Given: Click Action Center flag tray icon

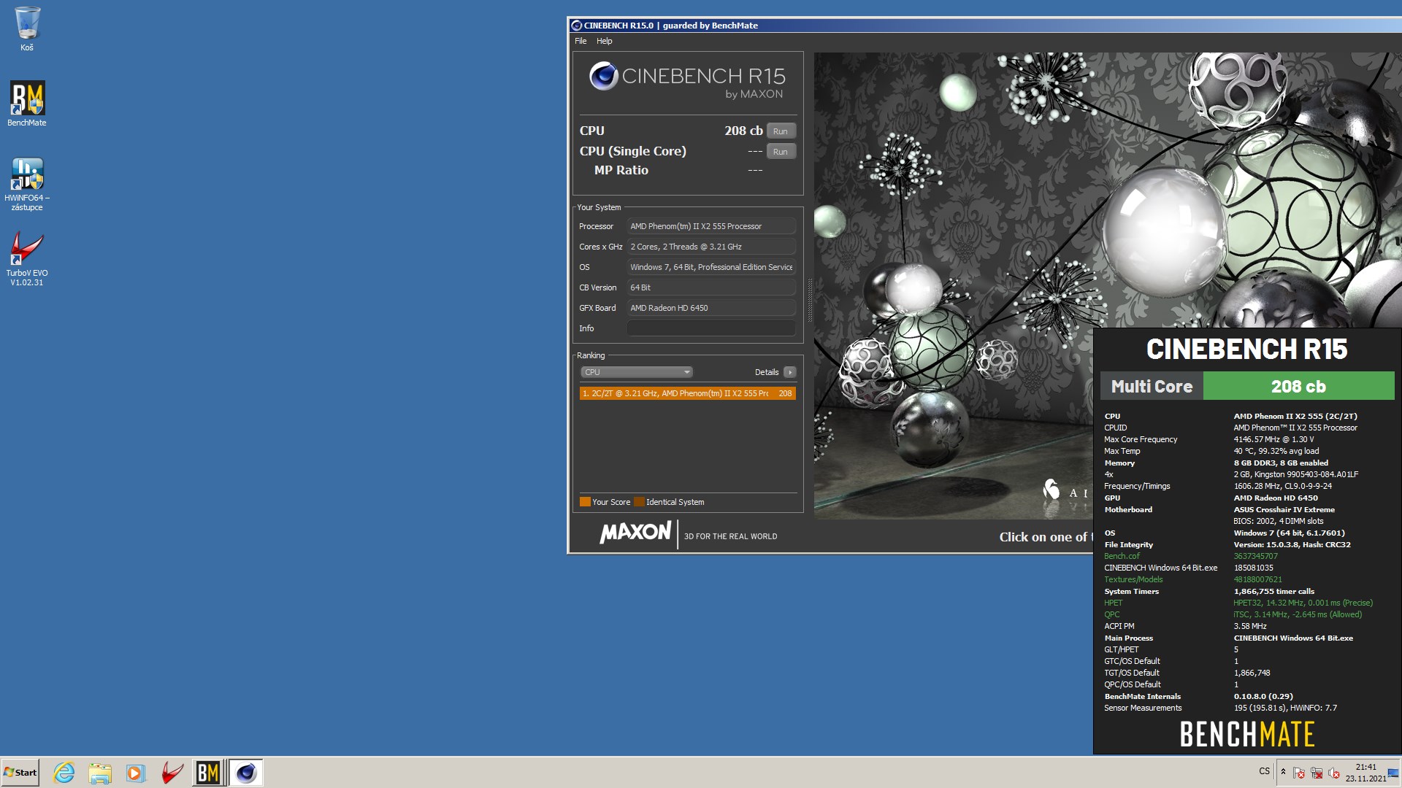Looking at the screenshot, I should pos(1299,773).
